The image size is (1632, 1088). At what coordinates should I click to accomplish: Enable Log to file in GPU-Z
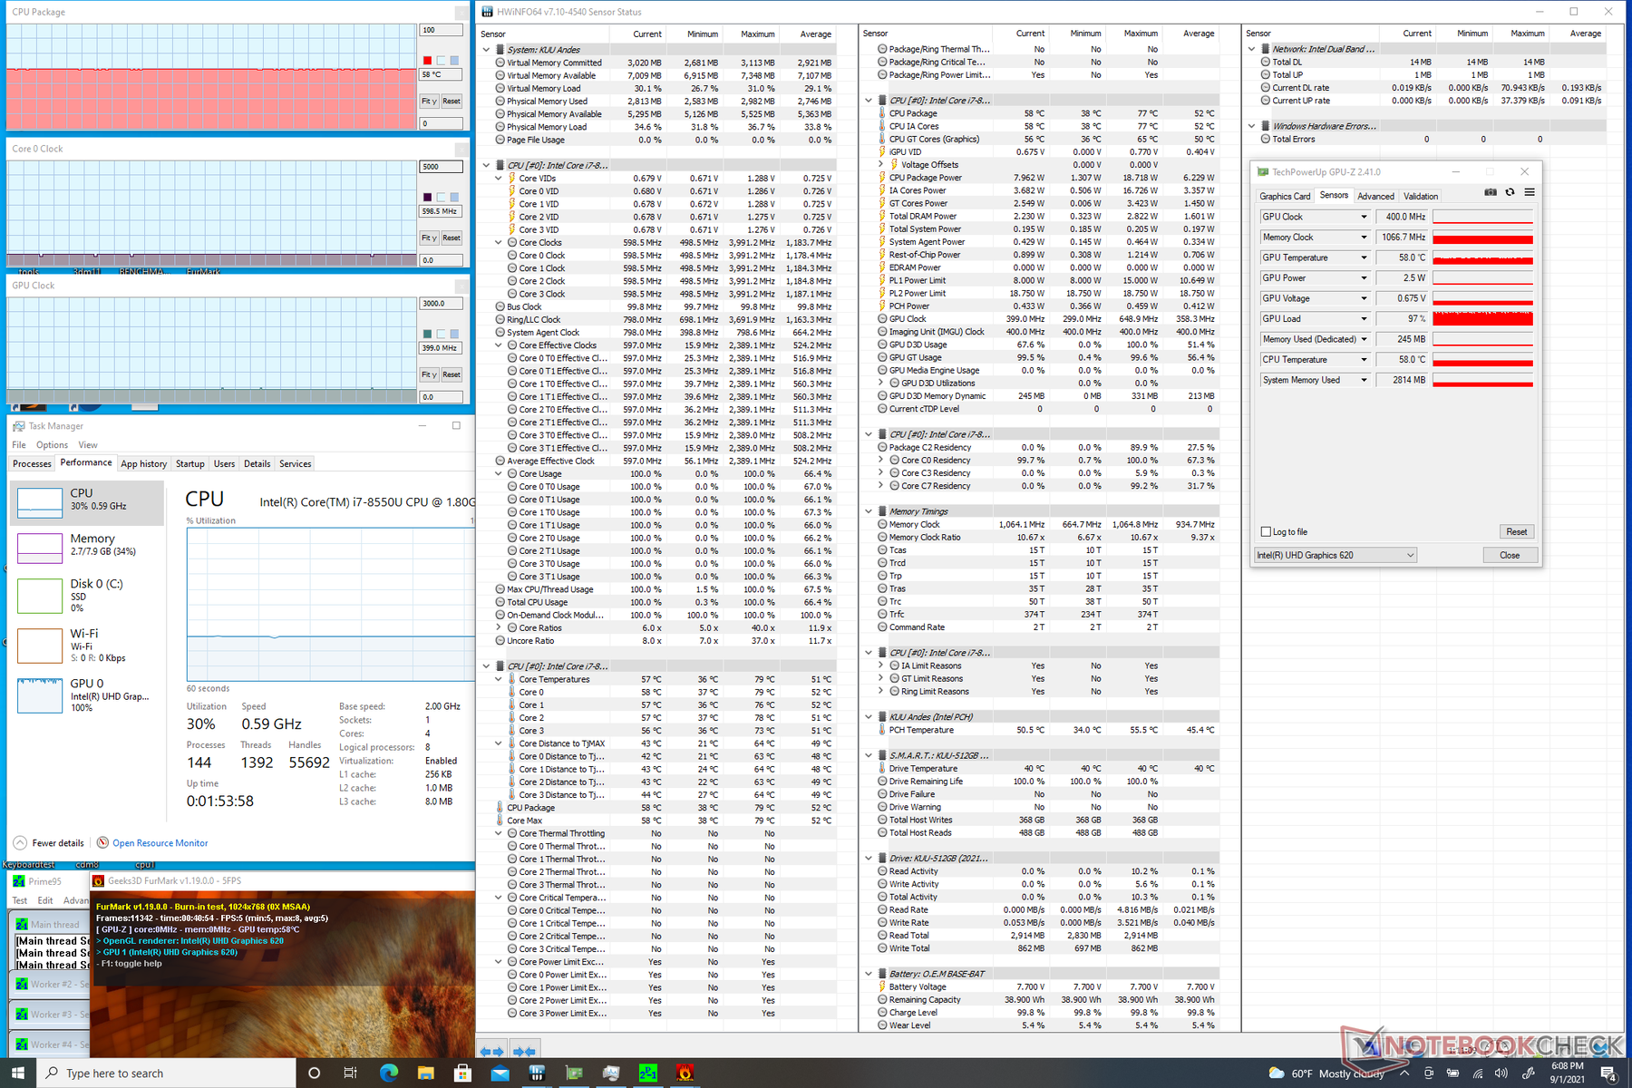pos(1267,532)
